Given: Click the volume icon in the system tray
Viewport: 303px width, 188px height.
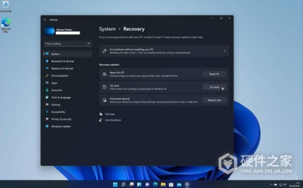Looking at the screenshot, I should 285,184.
